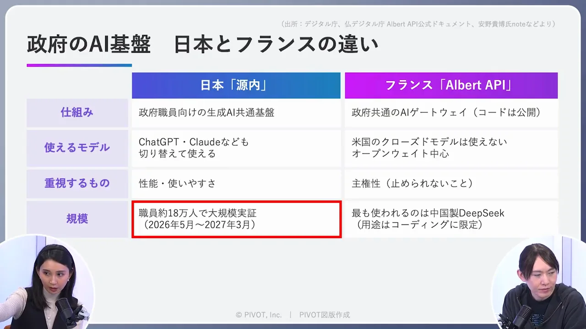Click cell 職員約18万人で大規模実証
The width and height of the screenshot is (586, 329).
pyautogui.click(x=236, y=219)
